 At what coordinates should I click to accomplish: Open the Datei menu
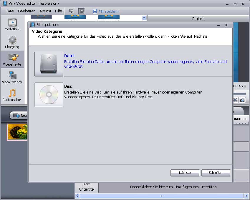(x=10, y=11)
